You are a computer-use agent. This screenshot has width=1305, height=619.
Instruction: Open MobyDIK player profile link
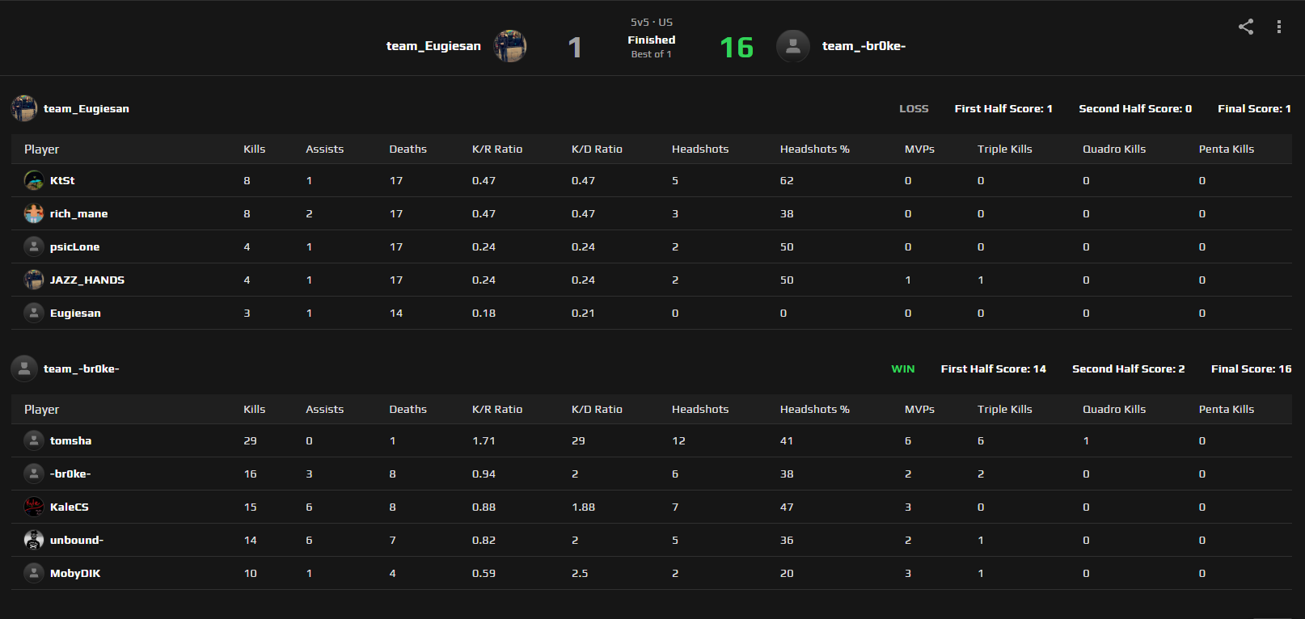point(75,573)
